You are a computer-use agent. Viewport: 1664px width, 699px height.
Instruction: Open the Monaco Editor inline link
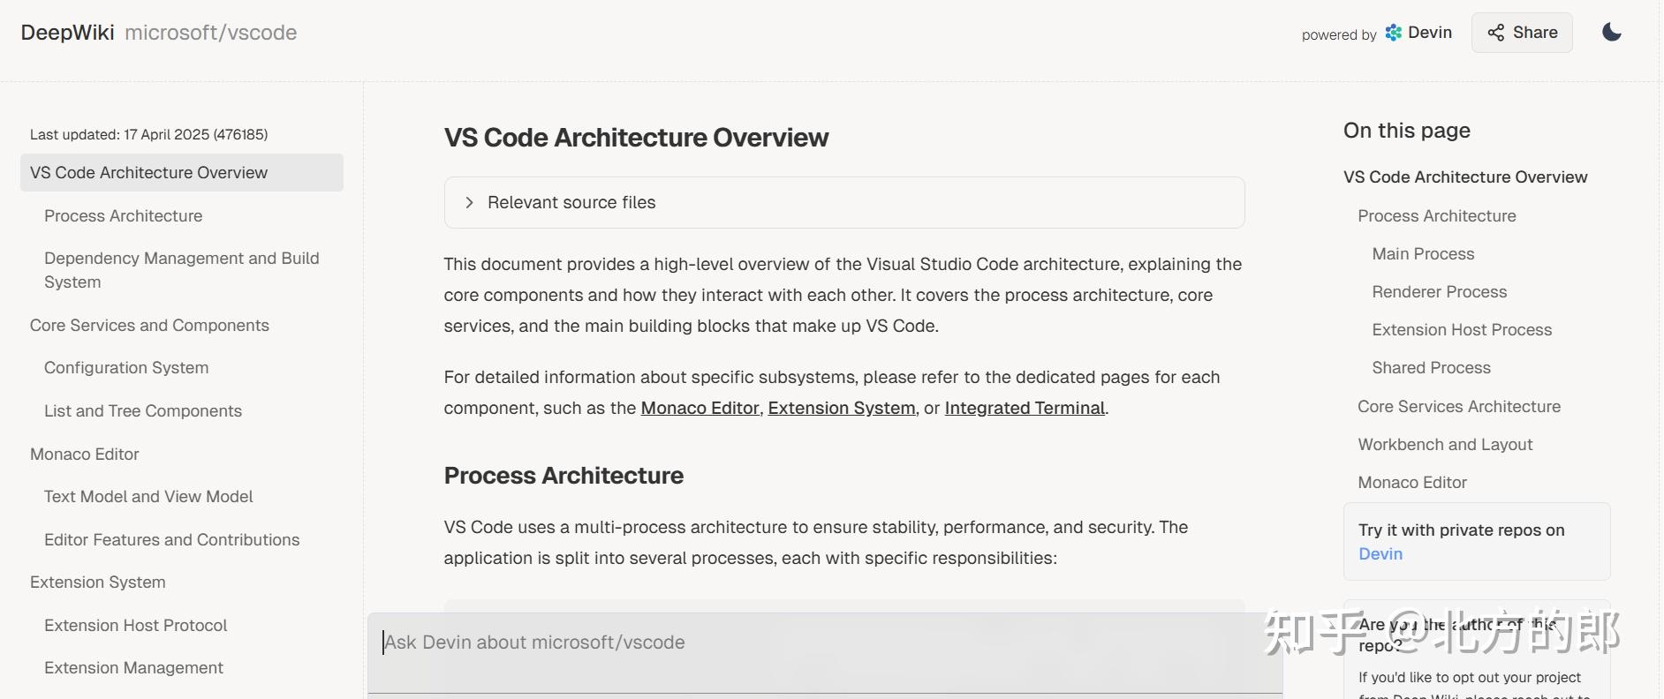coord(700,408)
